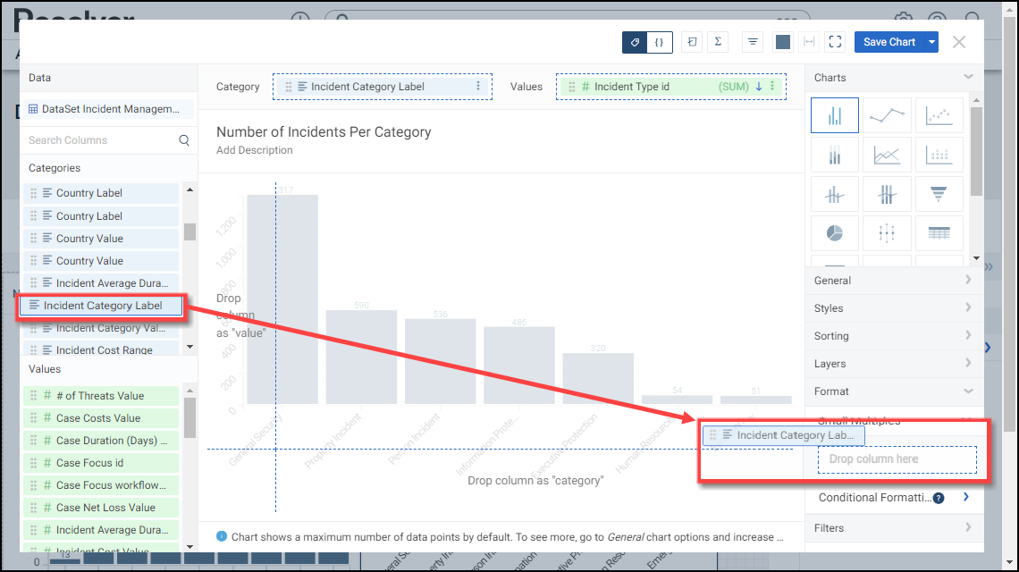The image size is (1019, 572).
Task: Select the table chart type
Action: coord(939,232)
